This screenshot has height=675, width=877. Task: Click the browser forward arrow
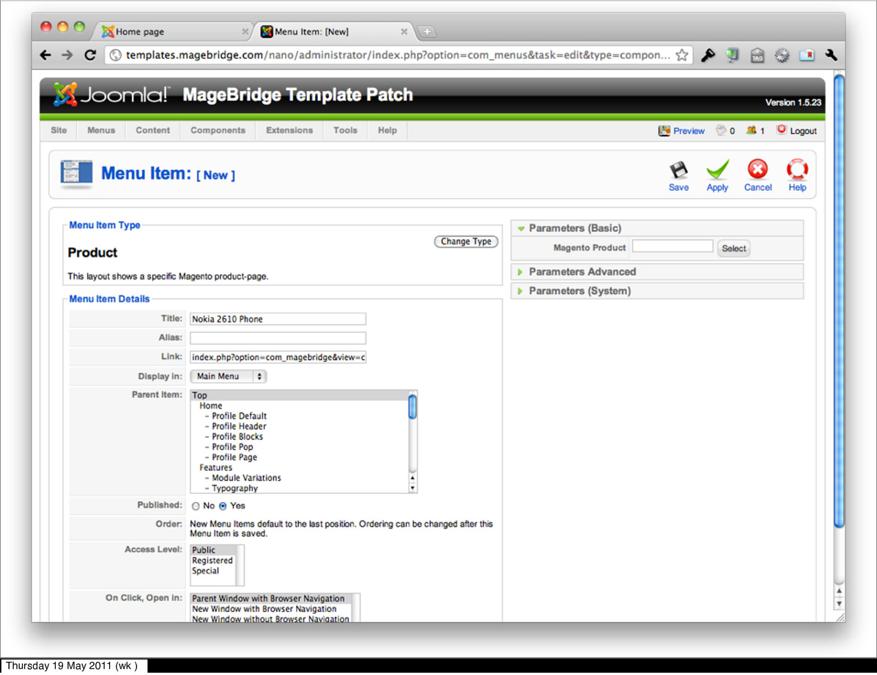point(67,55)
